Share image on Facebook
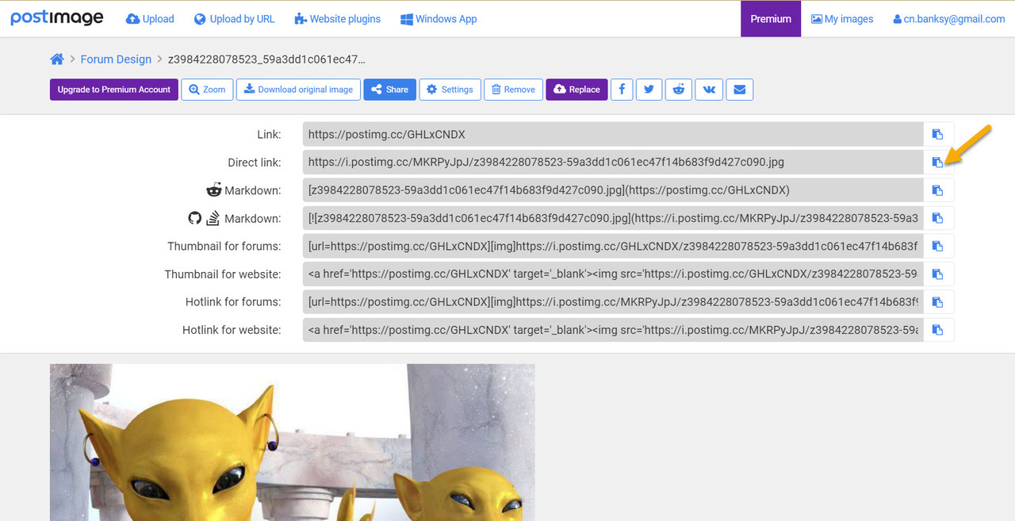This screenshot has width=1015, height=521. [621, 90]
